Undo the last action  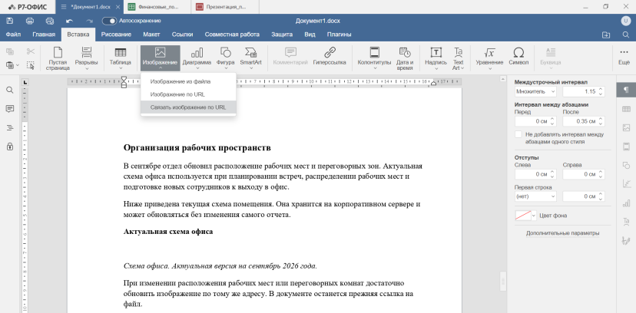tap(69, 21)
